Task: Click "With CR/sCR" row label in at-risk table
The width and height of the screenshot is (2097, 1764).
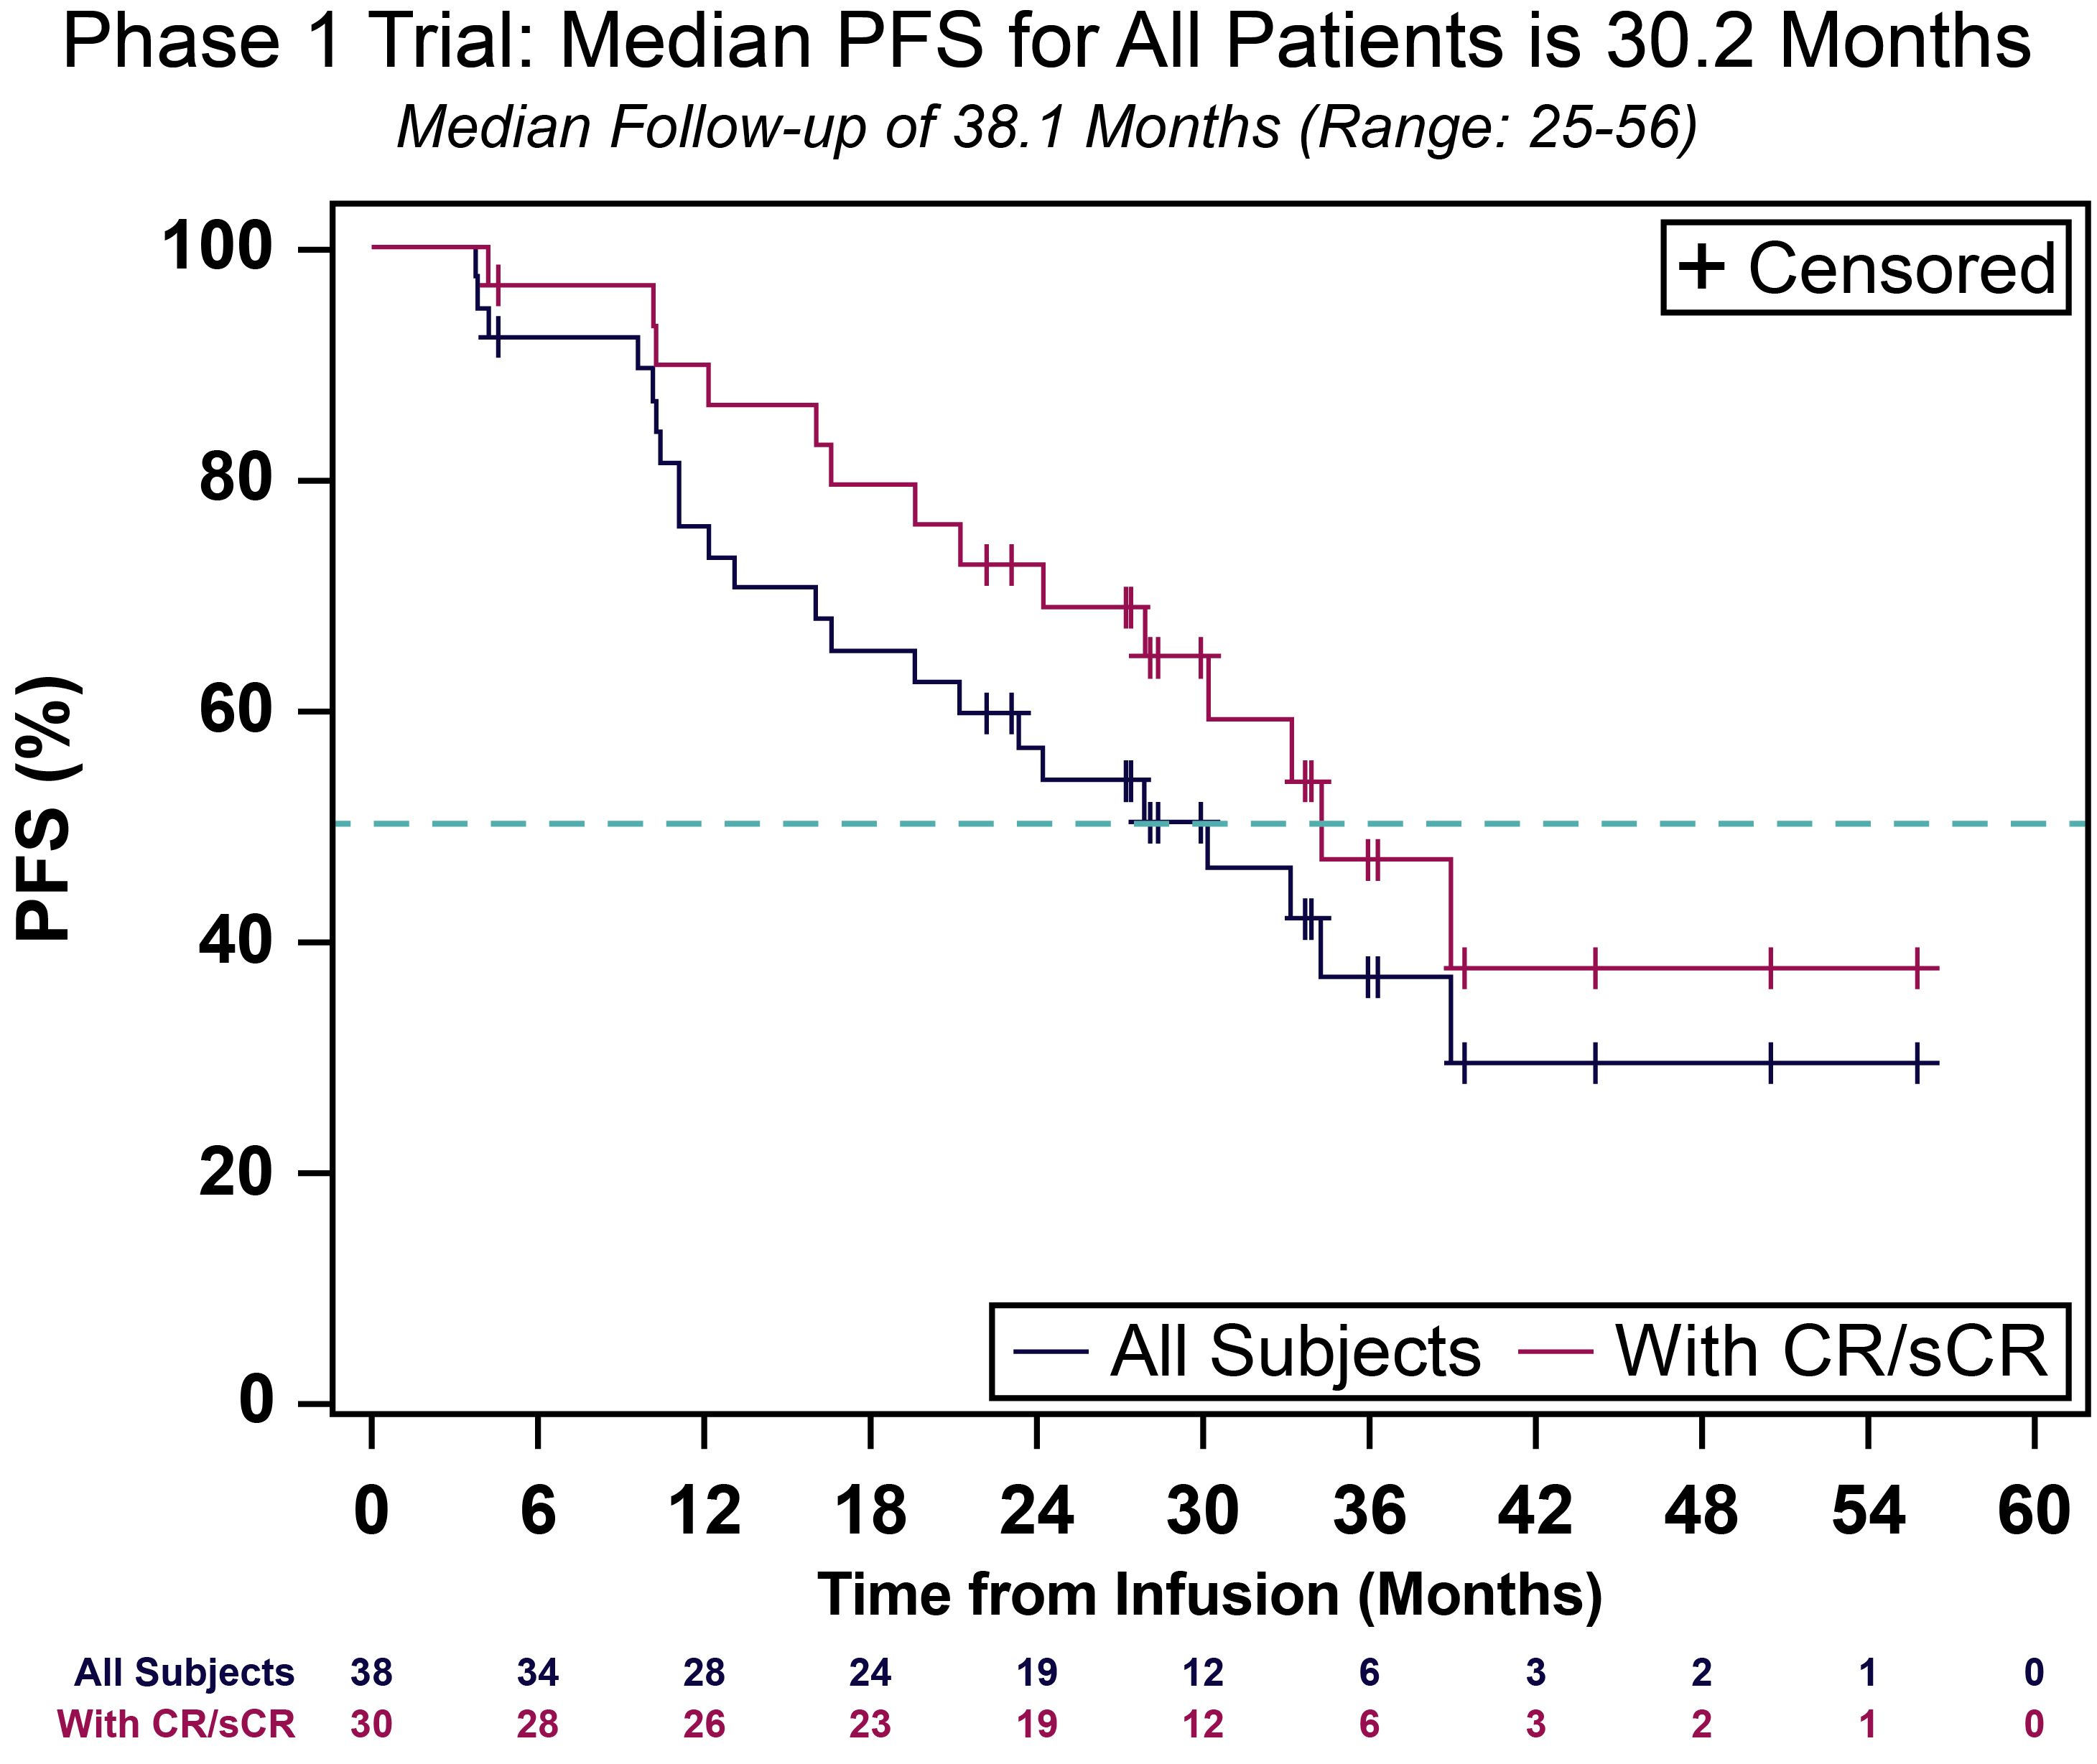Action: click(x=176, y=1724)
